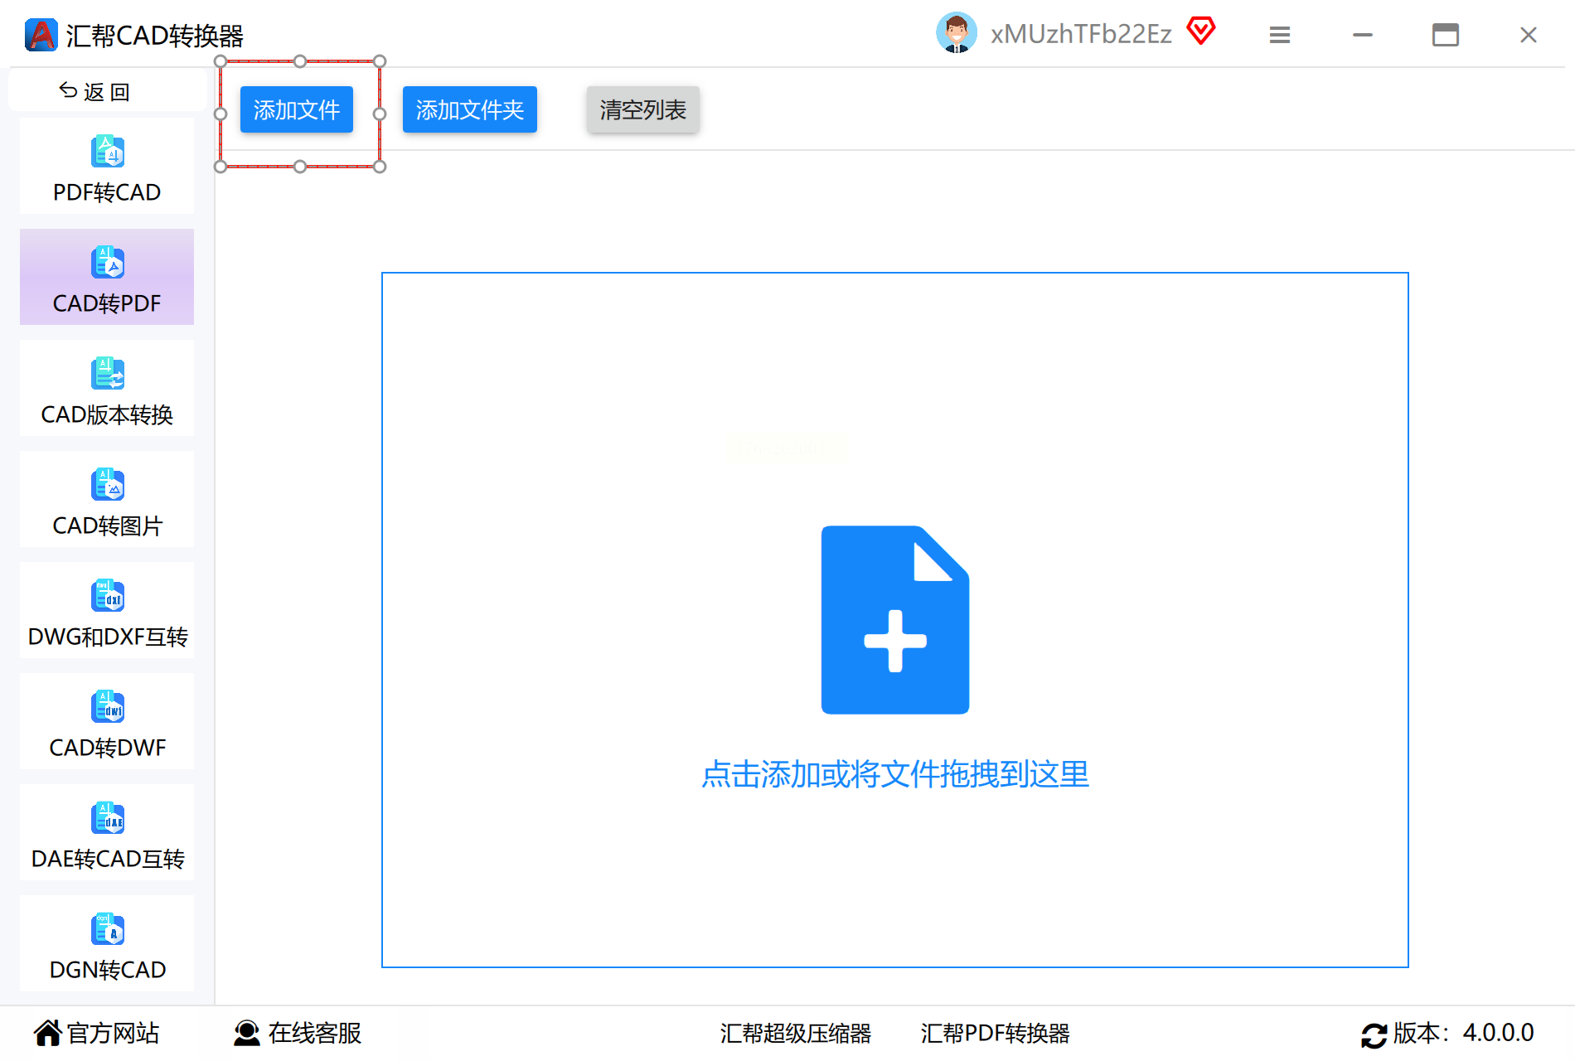Click the version refresh icon
This screenshot has height=1061, width=1575.
click(1374, 1034)
